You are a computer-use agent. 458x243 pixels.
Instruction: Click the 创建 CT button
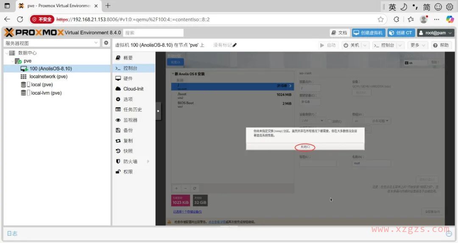coord(400,33)
